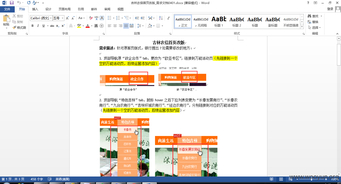Click the page count '第 1 页, 共 3 页'
The height and width of the screenshot is (184, 341).
pyautogui.click(x=13, y=179)
